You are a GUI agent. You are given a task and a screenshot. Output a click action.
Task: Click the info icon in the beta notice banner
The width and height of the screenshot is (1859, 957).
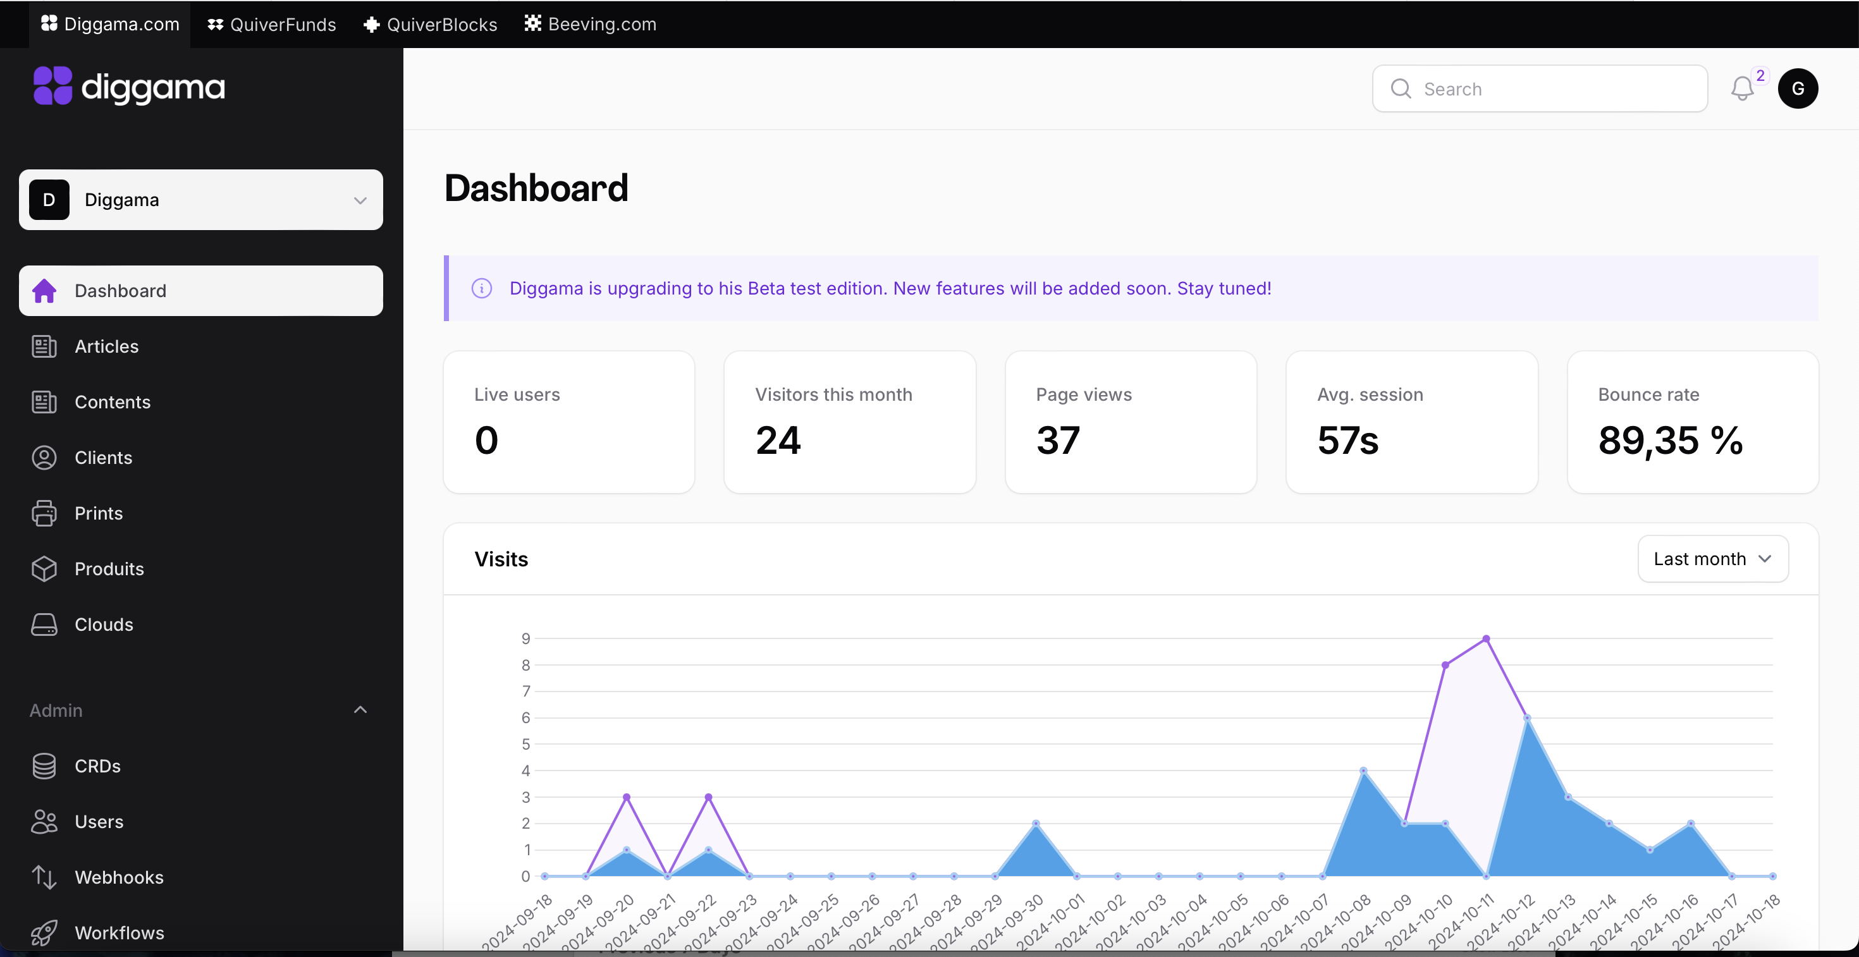click(x=481, y=288)
